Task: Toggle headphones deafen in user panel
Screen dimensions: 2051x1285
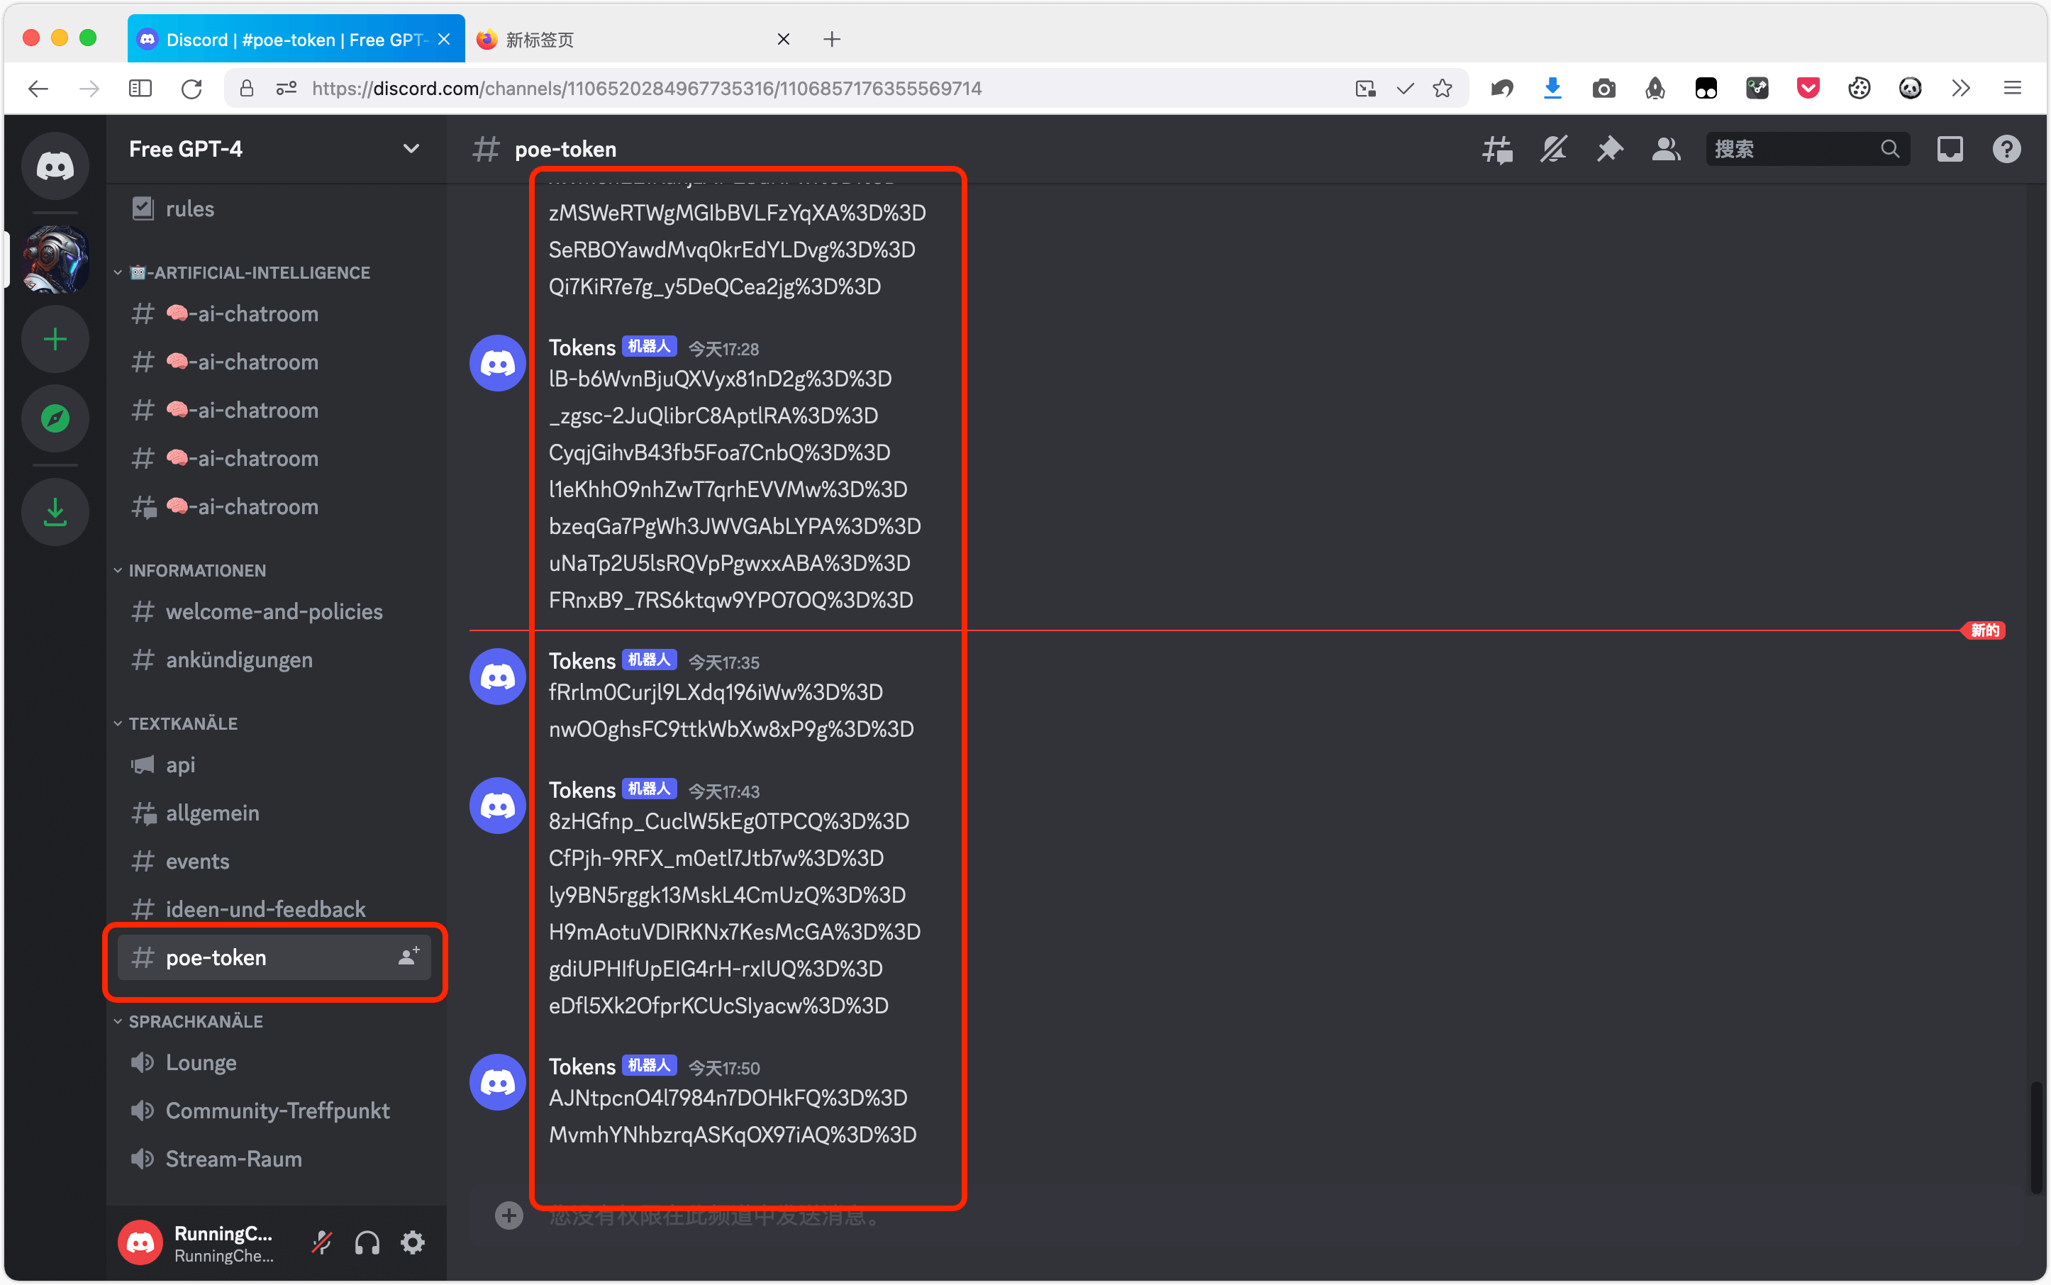Action: [x=367, y=1243]
